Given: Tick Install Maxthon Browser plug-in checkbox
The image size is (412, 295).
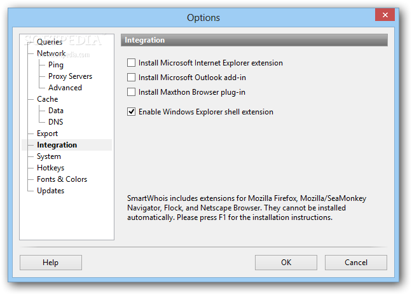Looking at the screenshot, I should click(131, 92).
